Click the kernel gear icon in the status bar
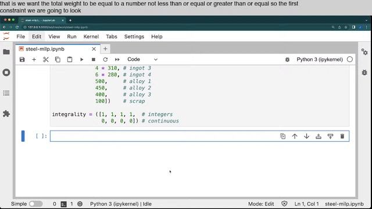Screen dimensions: 372x209 point(80,204)
